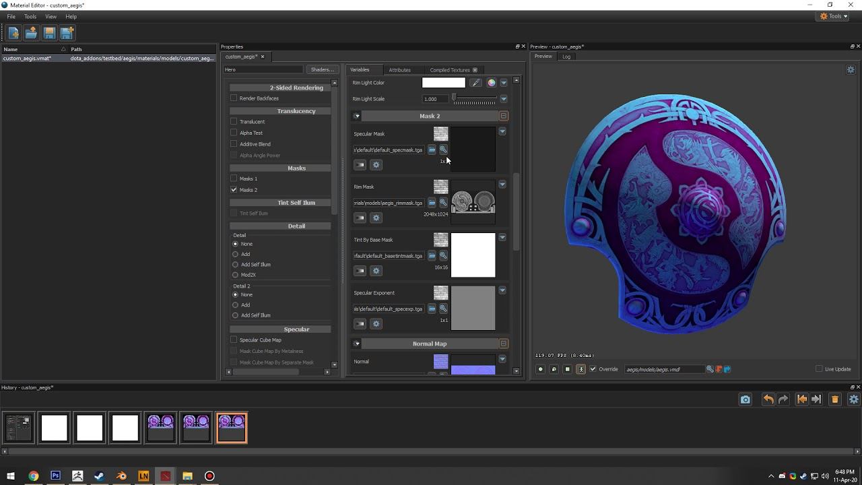Check the Masks 1 option
The image size is (862, 485).
coord(234,179)
